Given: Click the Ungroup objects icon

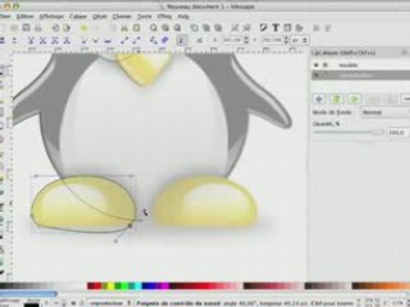Looking at the screenshot, I should 246,28.
